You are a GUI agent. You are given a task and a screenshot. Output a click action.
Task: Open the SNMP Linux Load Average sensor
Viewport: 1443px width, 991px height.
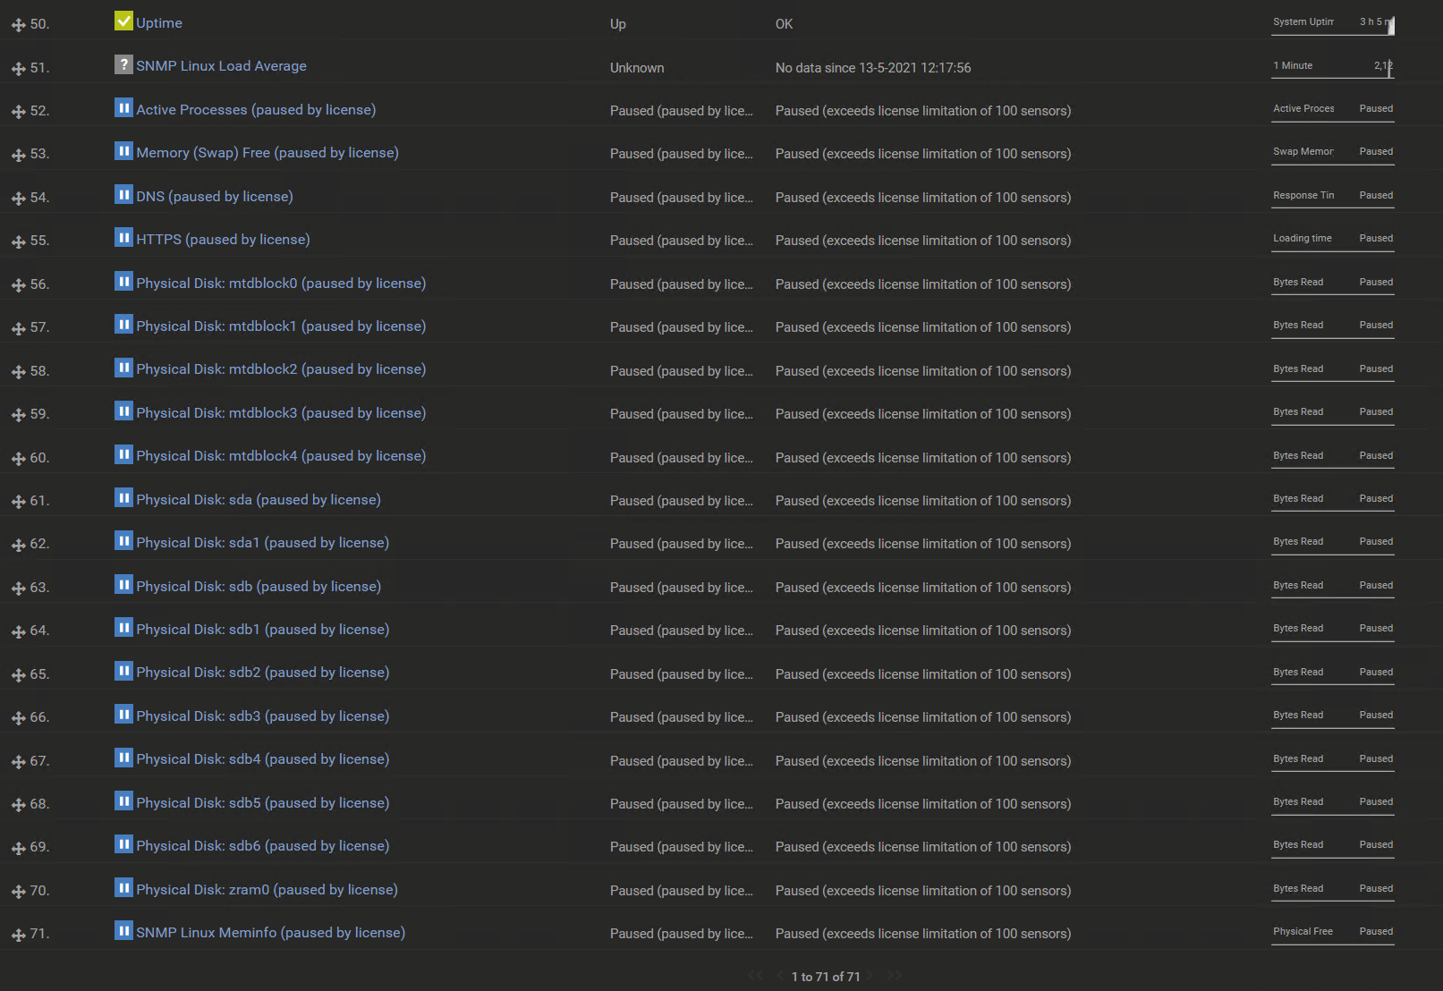tap(221, 66)
